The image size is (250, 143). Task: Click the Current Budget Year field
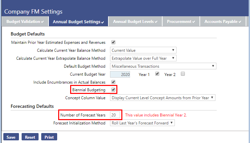120,74
